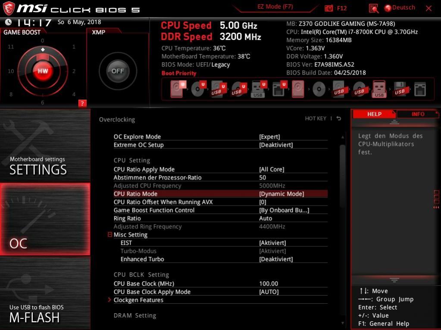The width and height of the screenshot is (441, 330).
Task: Take a screenshot with the F12 camera icon
Action: pos(328,8)
